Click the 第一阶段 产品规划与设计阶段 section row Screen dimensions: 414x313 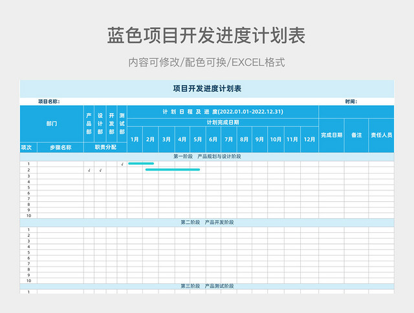click(207, 156)
